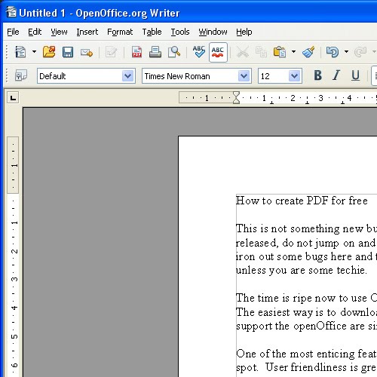Open the Format menu
377x377 pixels.
[x=120, y=32]
